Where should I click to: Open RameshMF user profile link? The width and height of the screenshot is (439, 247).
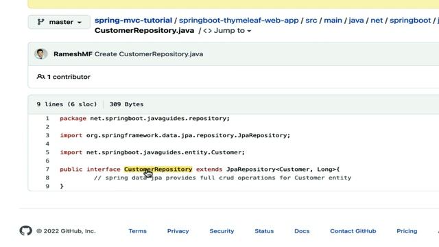pos(73,54)
